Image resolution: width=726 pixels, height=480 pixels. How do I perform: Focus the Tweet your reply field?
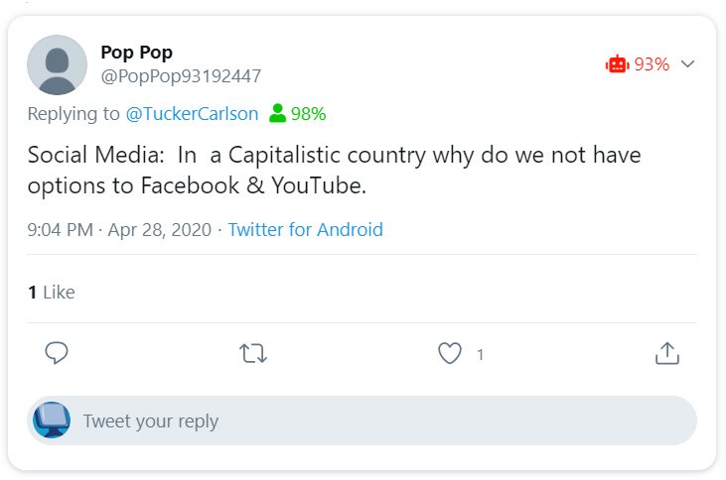coord(377,421)
